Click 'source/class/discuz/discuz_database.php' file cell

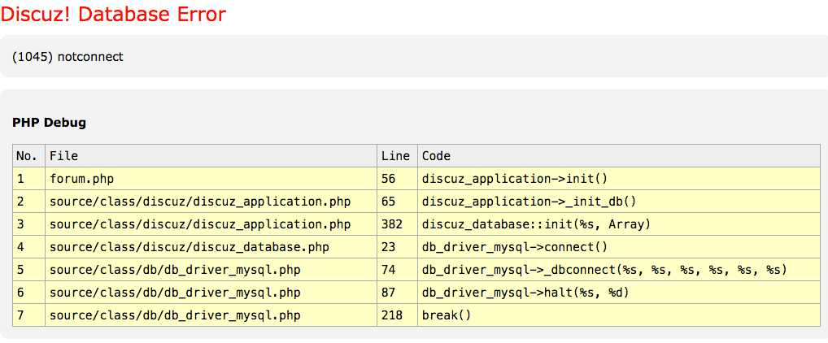pyautogui.click(x=211, y=247)
